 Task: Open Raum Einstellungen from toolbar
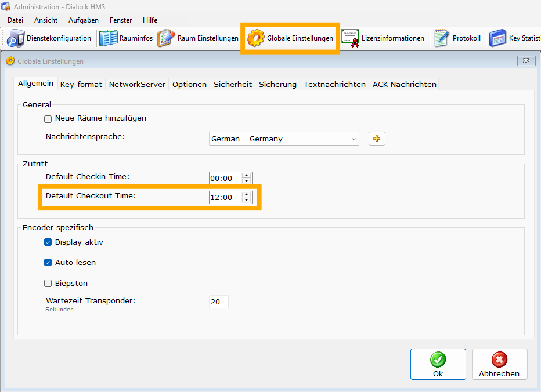(x=166, y=38)
